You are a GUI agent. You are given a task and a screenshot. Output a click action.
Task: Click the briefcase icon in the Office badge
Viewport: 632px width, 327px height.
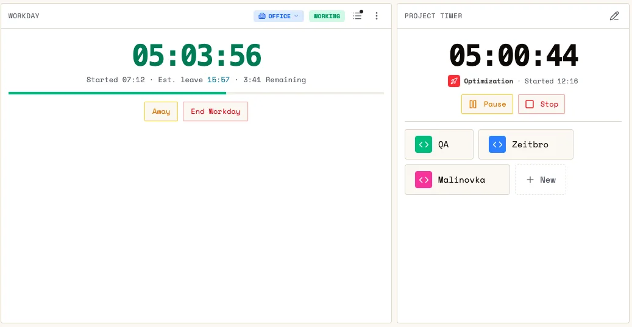tap(262, 16)
